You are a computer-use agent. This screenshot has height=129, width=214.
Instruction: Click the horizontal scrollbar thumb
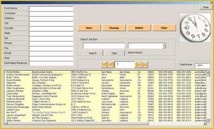pos(78,123)
